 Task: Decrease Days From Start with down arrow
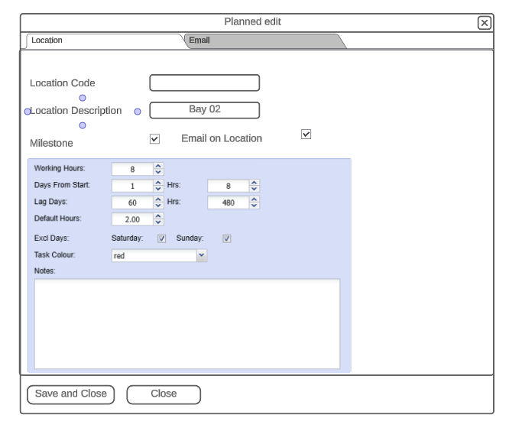click(158, 189)
